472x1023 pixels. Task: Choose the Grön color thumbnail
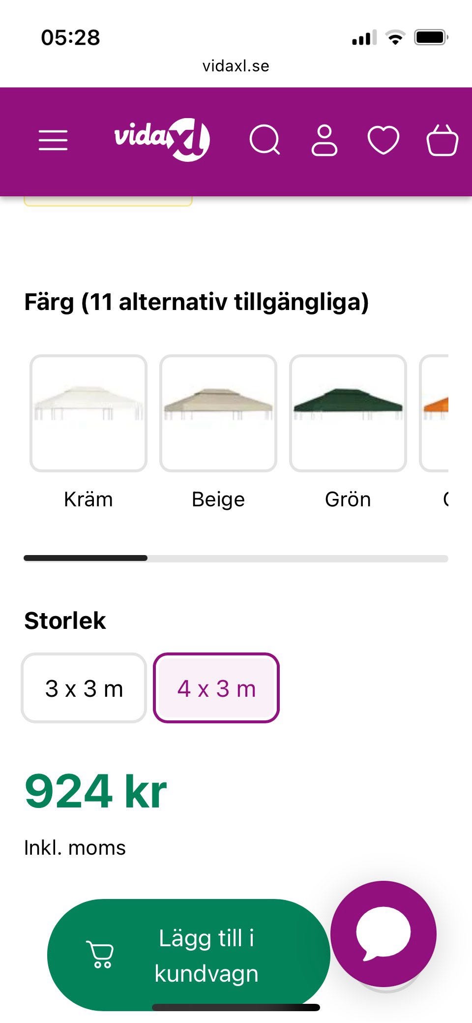click(348, 413)
